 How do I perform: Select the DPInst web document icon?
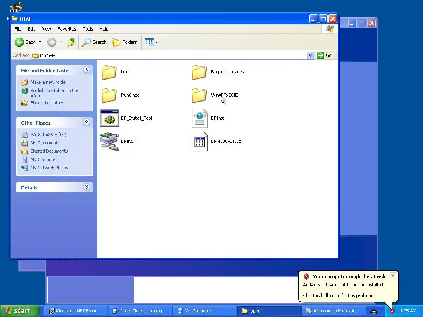point(200,118)
